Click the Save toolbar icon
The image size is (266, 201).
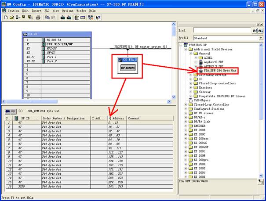[x=24, y=17]
